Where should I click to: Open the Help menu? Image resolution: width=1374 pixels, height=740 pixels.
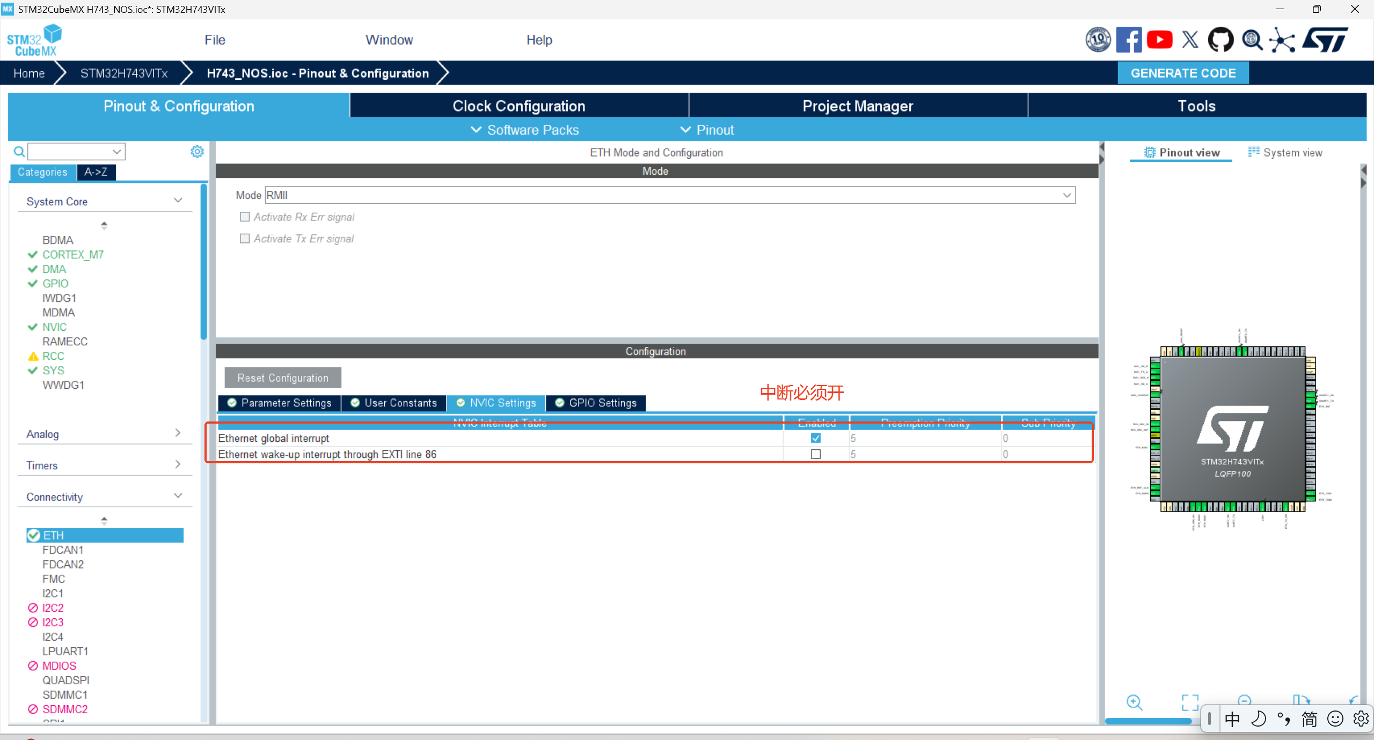[539, 40]
